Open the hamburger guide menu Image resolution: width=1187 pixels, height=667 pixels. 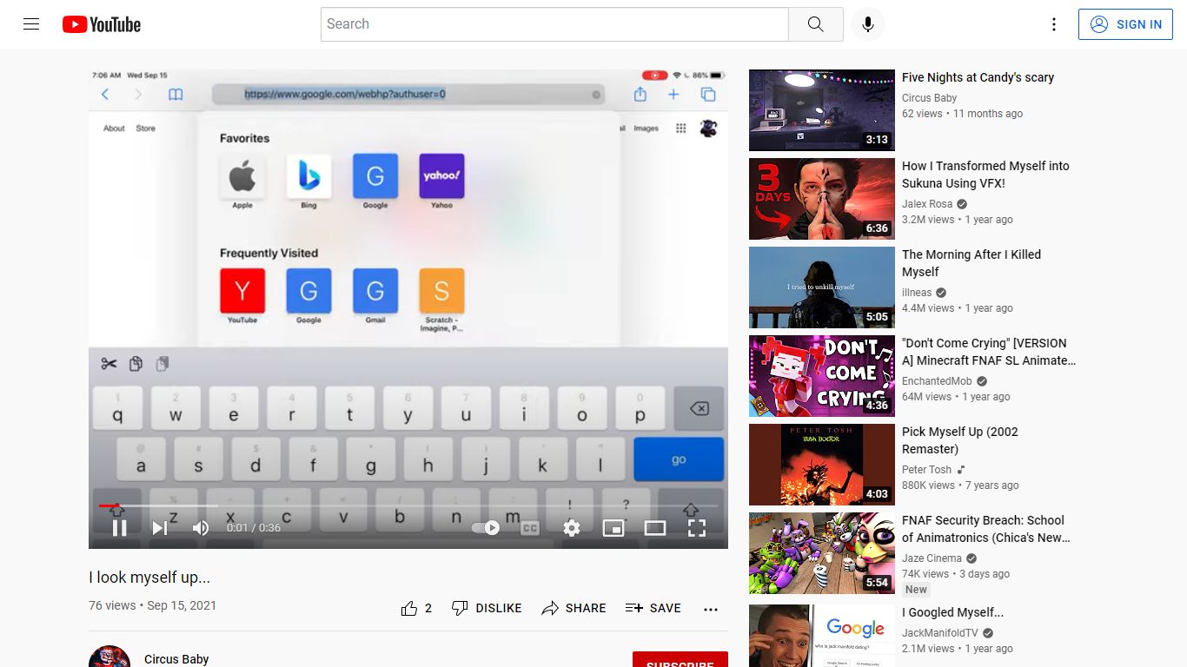click(x=31, y=24)
